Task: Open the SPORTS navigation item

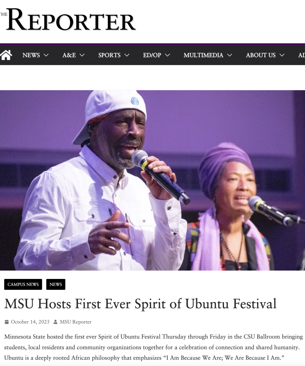Action: (109, 55)
